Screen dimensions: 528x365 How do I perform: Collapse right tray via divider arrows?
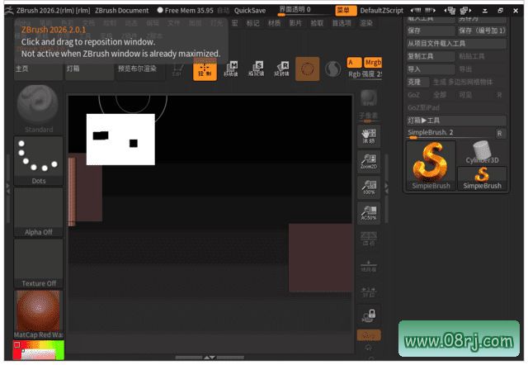pos(386,188)
